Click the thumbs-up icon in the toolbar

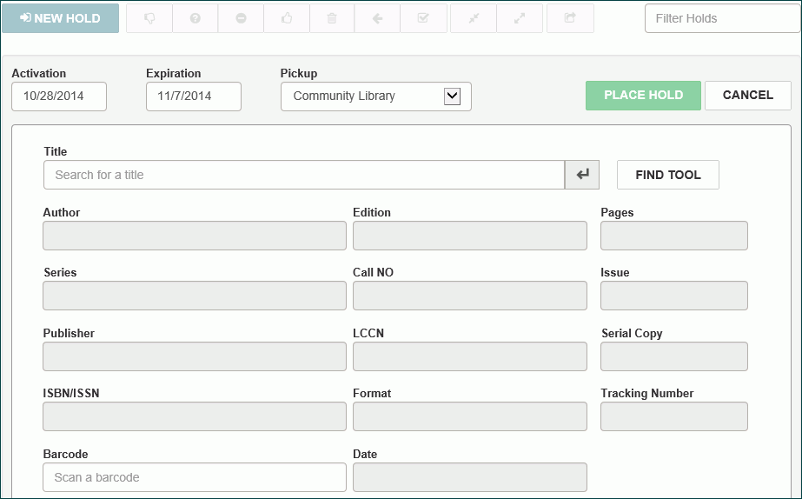point(287,18)
